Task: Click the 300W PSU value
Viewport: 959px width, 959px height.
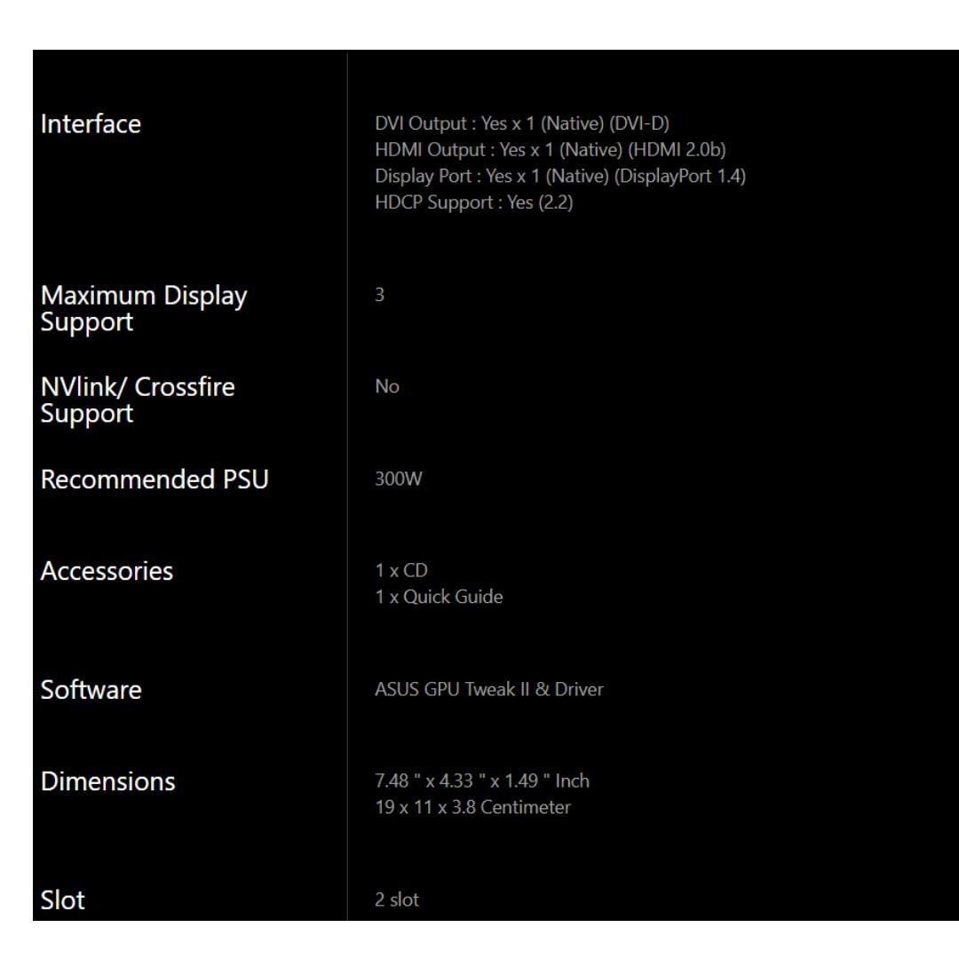Action: pyautogui.click(x=398, y=479)
